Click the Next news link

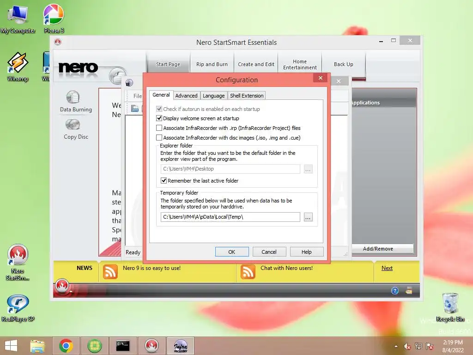(387, 268)
